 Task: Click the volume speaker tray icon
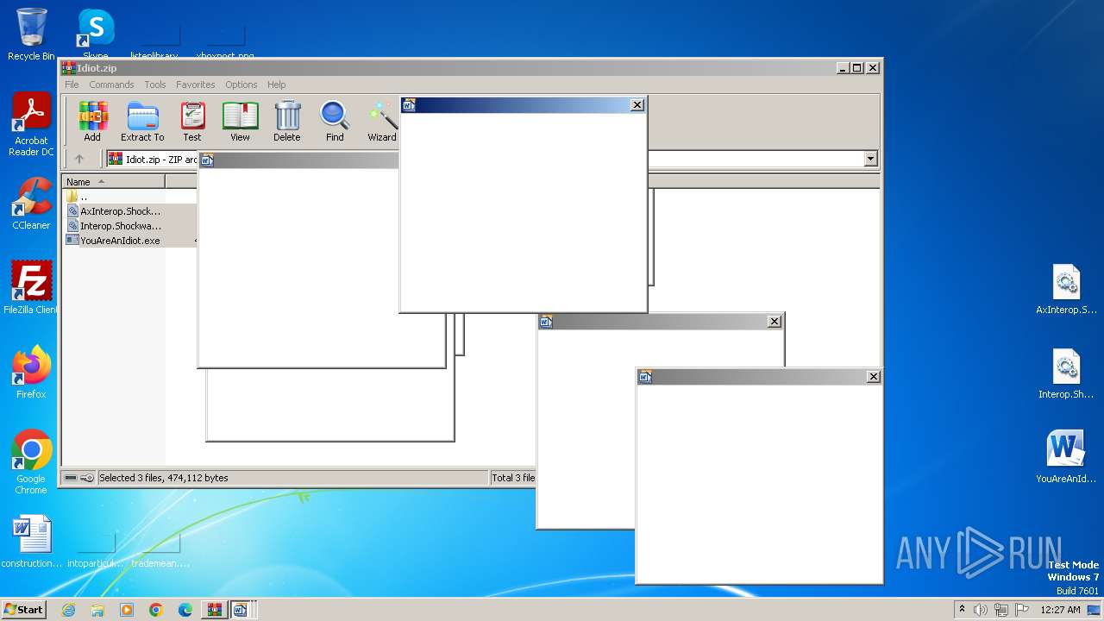click(x=981, y=610)
